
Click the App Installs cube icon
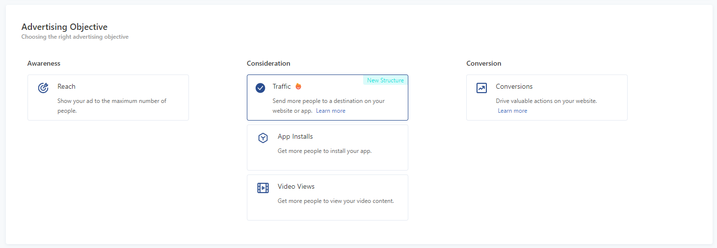pos(263,138)
